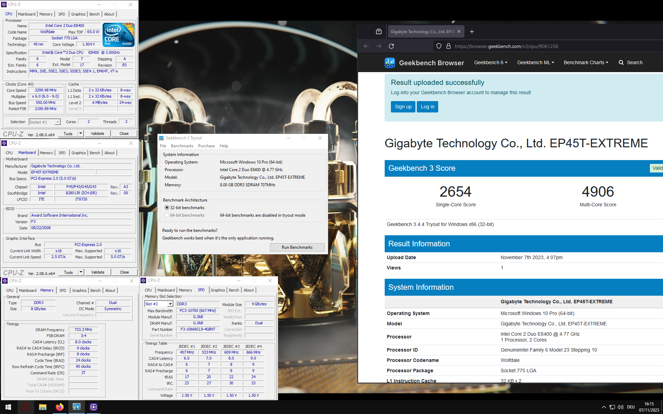Click the Single-Core Score 2654
Screen dimensions: 663x414
pyautogui.click(x=455, y=192)
